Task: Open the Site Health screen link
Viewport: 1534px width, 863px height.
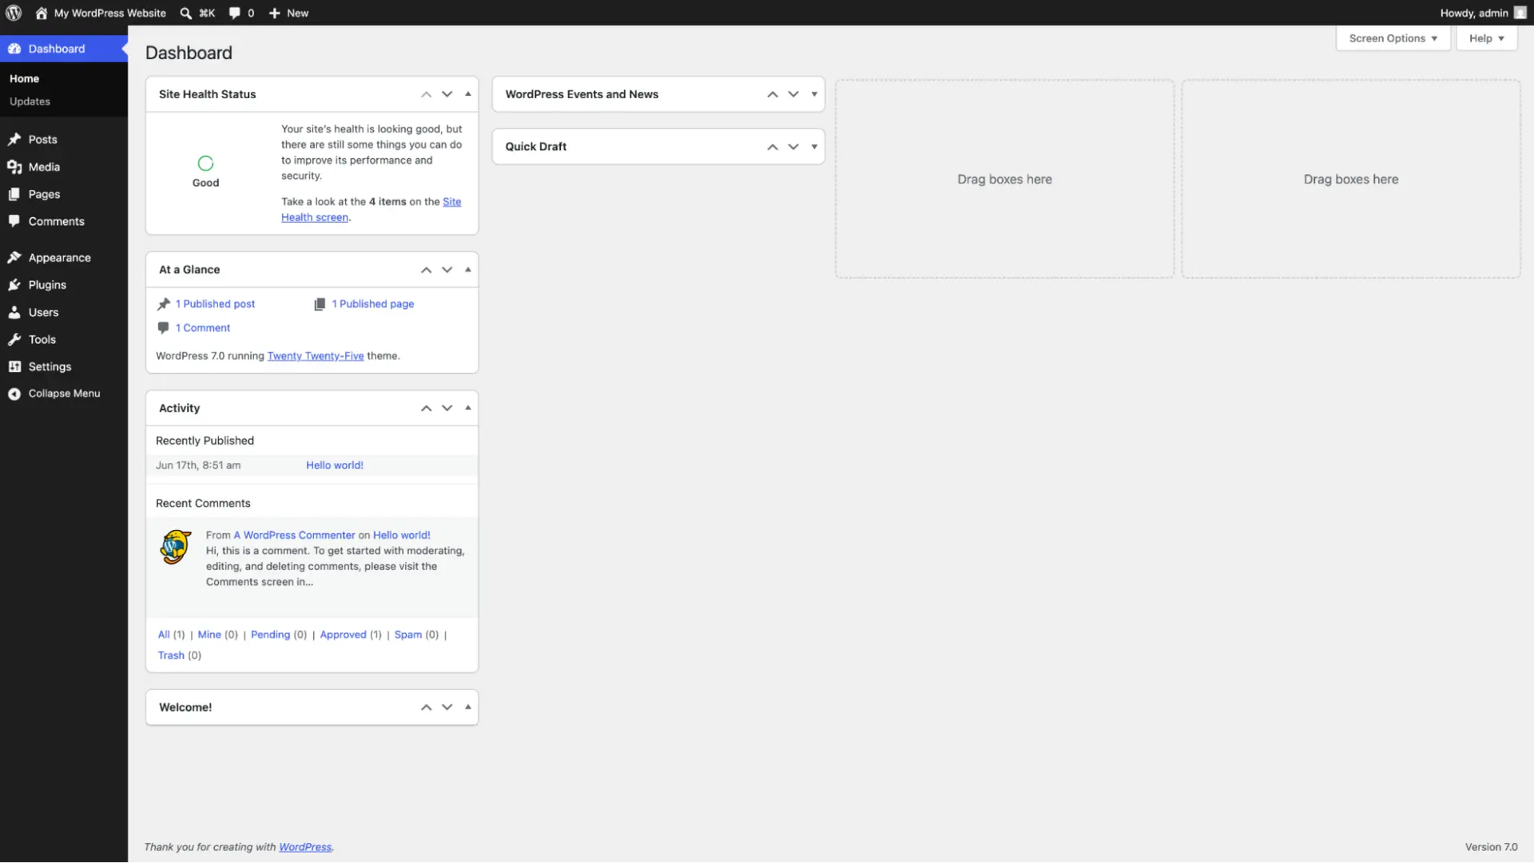Action: 316,217
